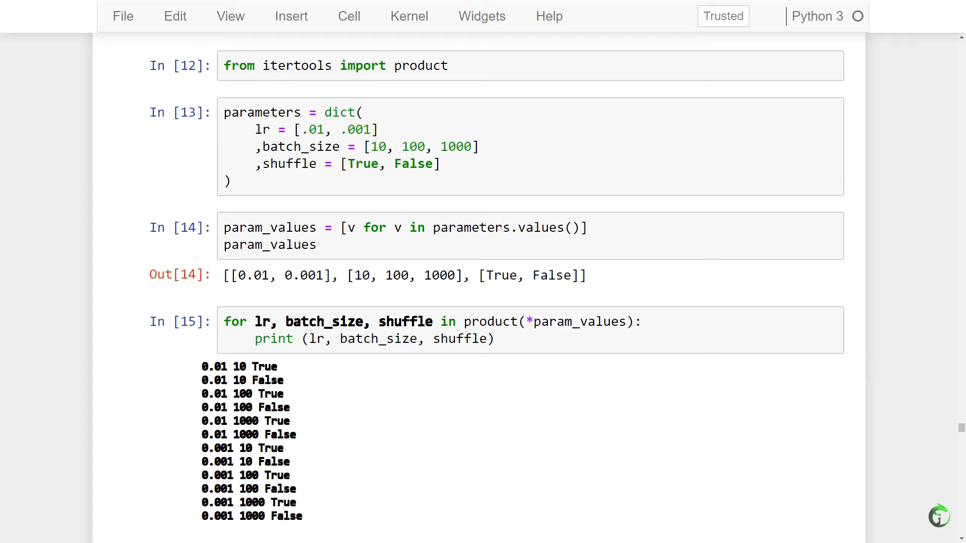
Task: Open the Widgets menu
Action: pos(482,16)
